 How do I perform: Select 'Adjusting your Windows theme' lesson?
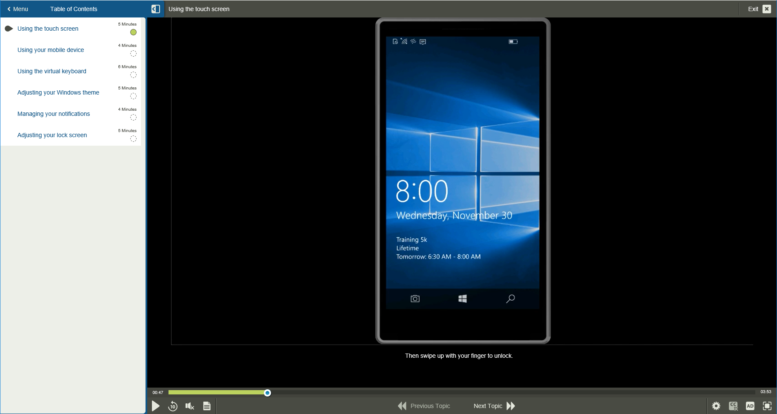[58, 92]
